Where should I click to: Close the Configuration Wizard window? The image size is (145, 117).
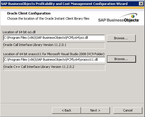click(141, 4)
